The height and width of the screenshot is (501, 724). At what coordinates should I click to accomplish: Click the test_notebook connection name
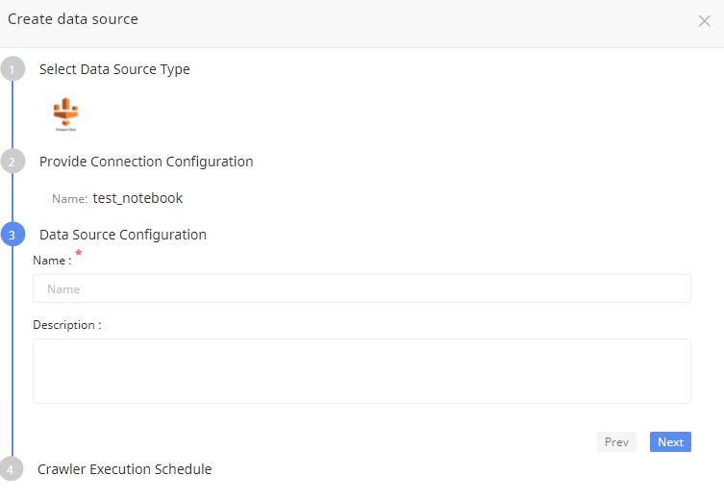pos(137,198)
